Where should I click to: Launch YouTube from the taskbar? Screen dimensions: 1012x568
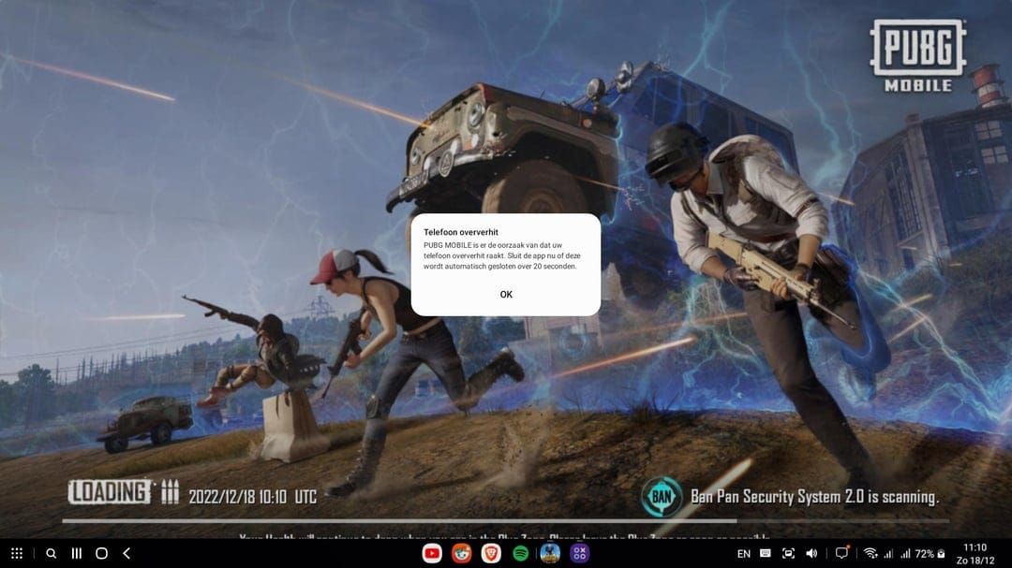pyautogui.click(x=432, y=553)
